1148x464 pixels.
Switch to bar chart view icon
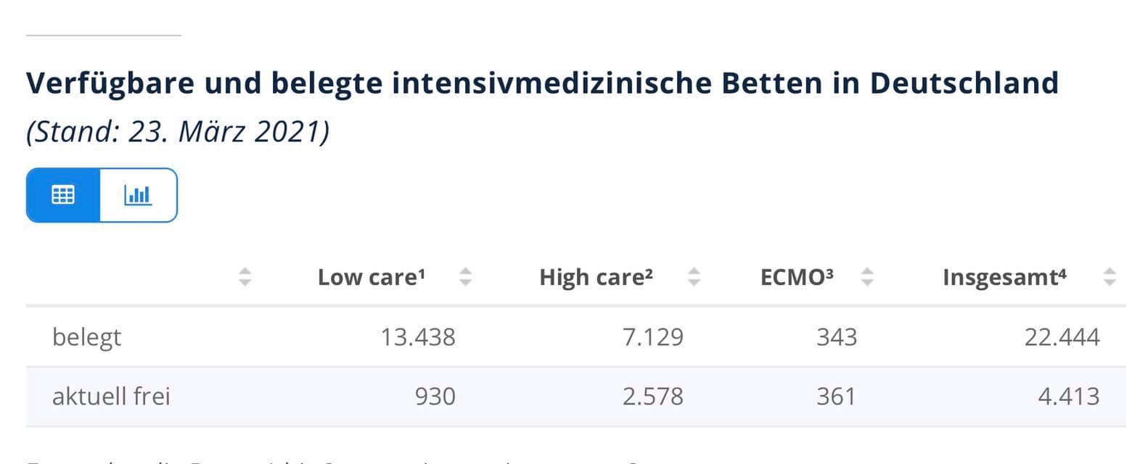pos(138,195)
